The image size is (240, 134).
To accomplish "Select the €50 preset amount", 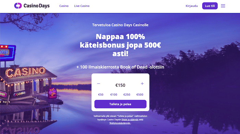I will point(101,94).
